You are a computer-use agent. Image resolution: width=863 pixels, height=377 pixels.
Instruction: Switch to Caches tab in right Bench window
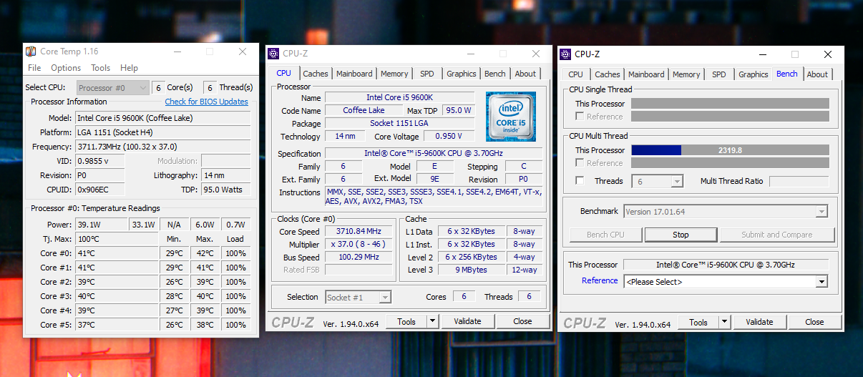tap(608, 74)
